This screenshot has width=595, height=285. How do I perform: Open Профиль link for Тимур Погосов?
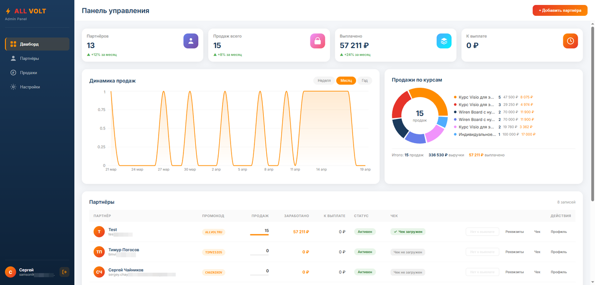click(559, 252)
